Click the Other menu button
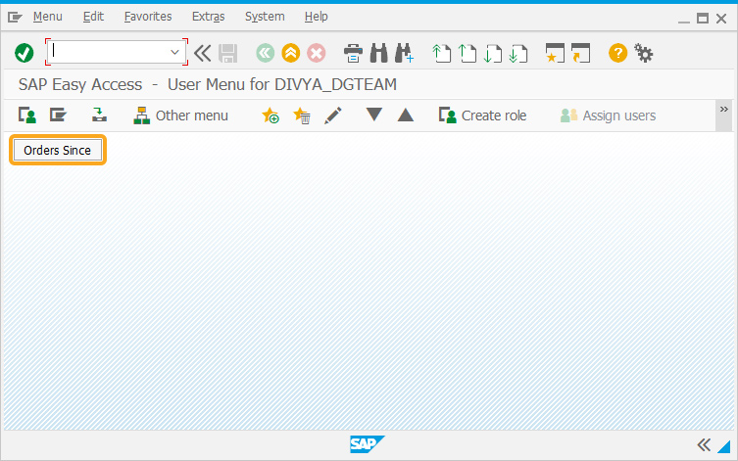The image size is (738, 461). coord(180,115)
